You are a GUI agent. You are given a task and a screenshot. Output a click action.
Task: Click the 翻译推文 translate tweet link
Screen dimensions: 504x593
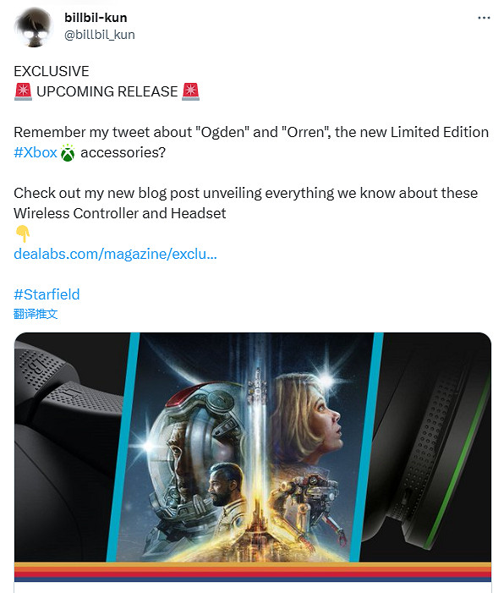pos(36,314)
